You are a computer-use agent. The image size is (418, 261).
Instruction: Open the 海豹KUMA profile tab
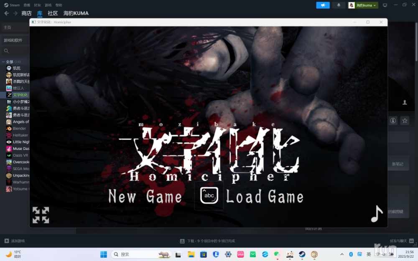click(76, 13)
